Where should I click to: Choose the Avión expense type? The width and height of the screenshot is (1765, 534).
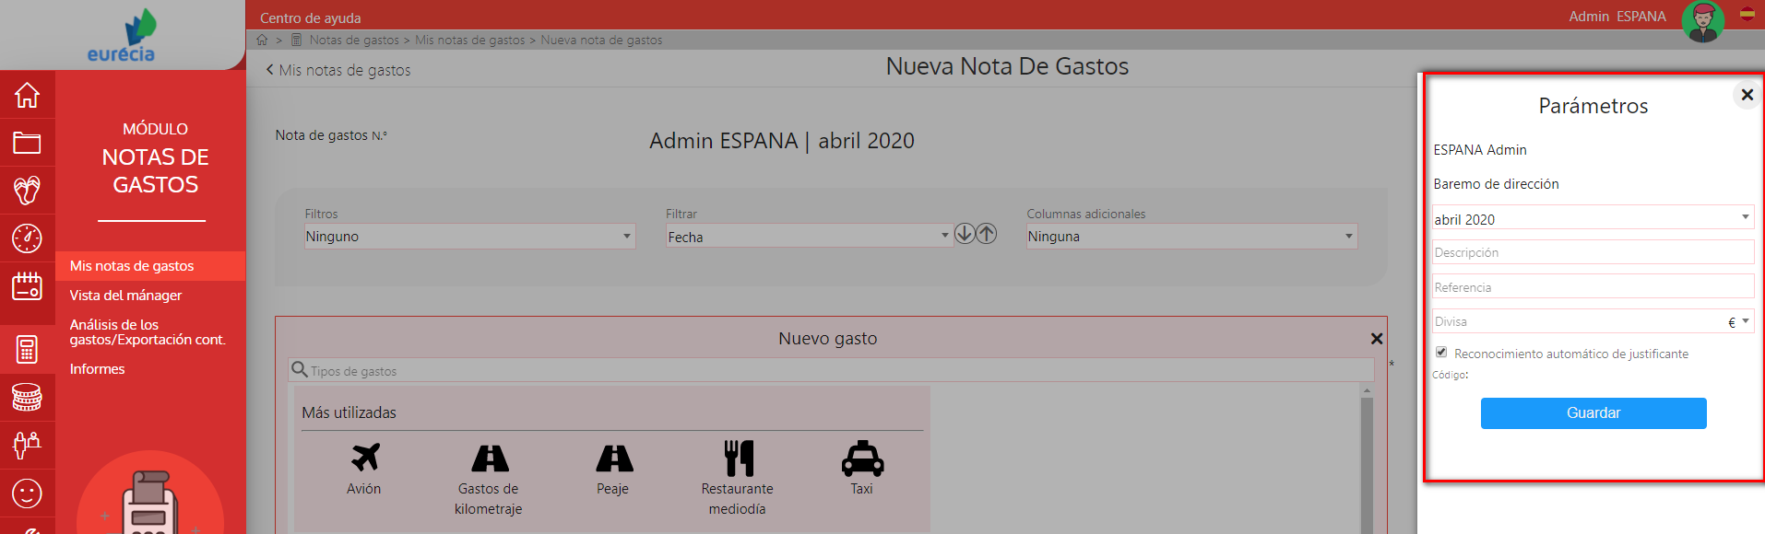tap(364, 469)
